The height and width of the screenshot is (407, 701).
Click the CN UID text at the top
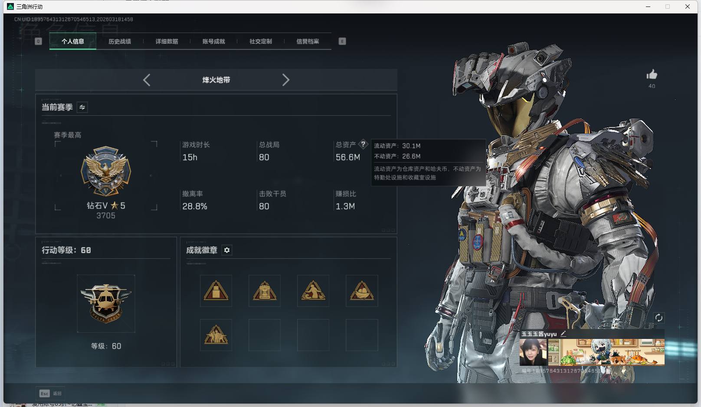(x=74, y=20)
